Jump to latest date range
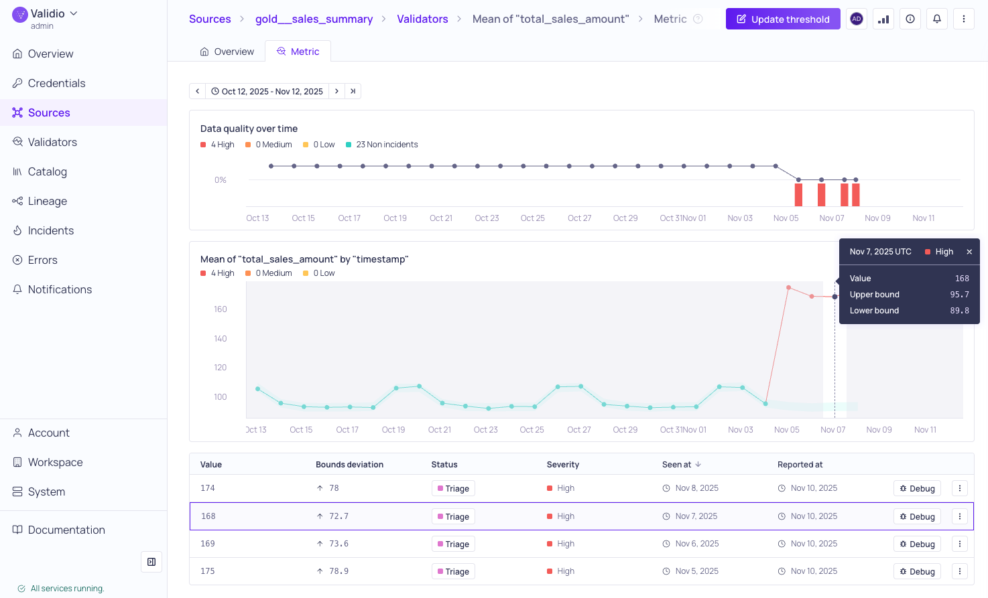 [x=353, y=91]
